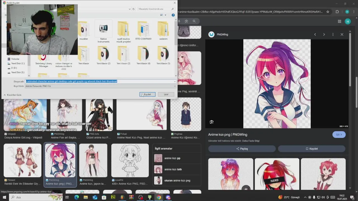Switch to Chrome on the taskbar
358x201 pixels.
[x=159, y=197]
